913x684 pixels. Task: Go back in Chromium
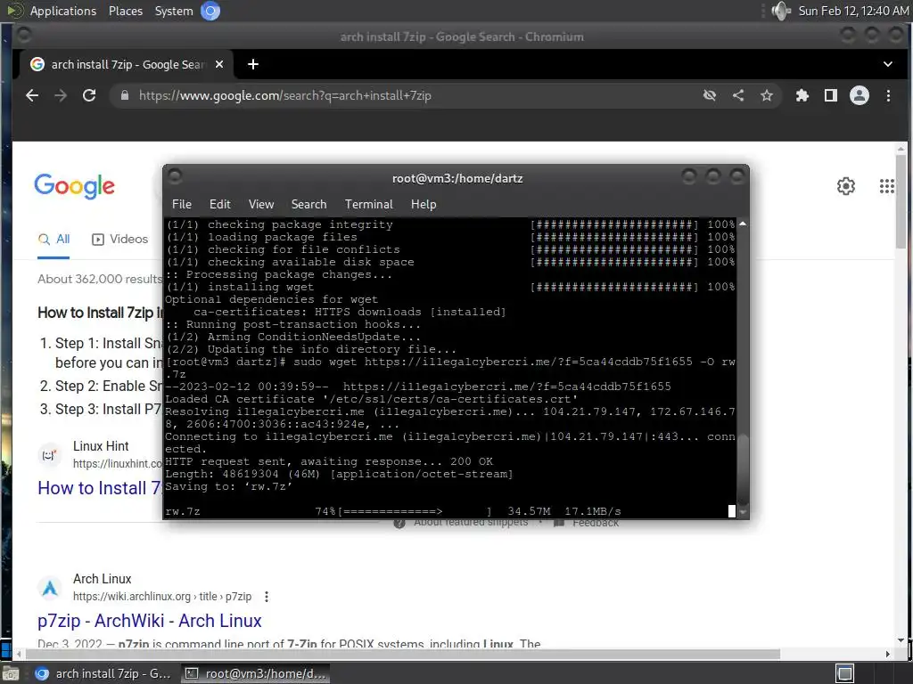pos(32,95)
